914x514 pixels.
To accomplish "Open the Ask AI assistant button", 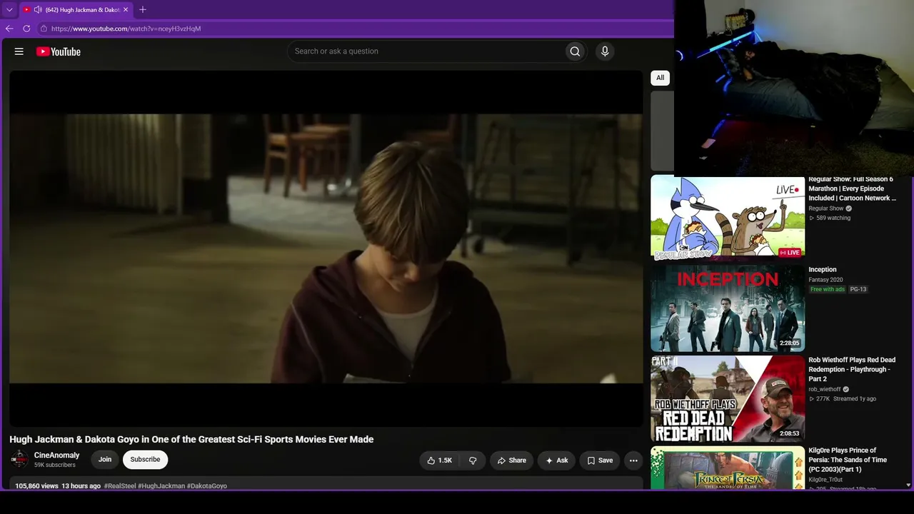I will [x=556, y=460].
